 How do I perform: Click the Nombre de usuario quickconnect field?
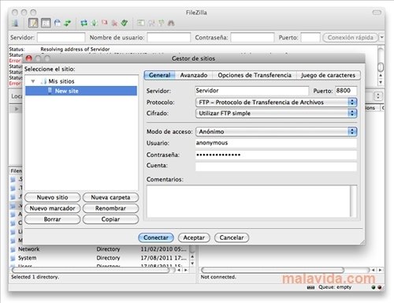coord(169,38)
